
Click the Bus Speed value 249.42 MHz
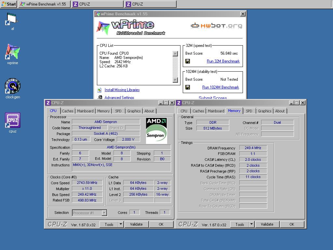(87, 195)
